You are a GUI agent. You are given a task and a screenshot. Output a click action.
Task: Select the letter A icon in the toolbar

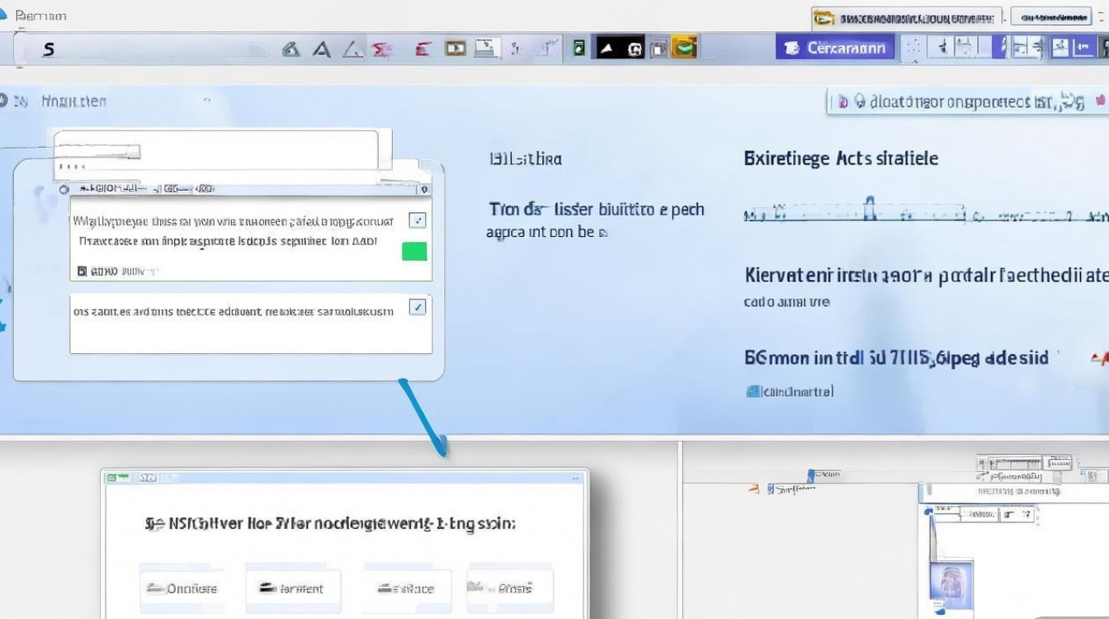(322, 50)
